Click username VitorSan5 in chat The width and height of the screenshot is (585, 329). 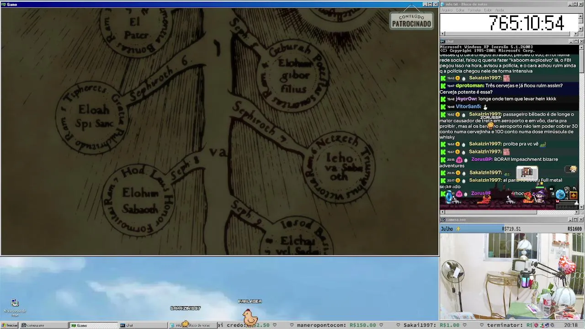468,107
